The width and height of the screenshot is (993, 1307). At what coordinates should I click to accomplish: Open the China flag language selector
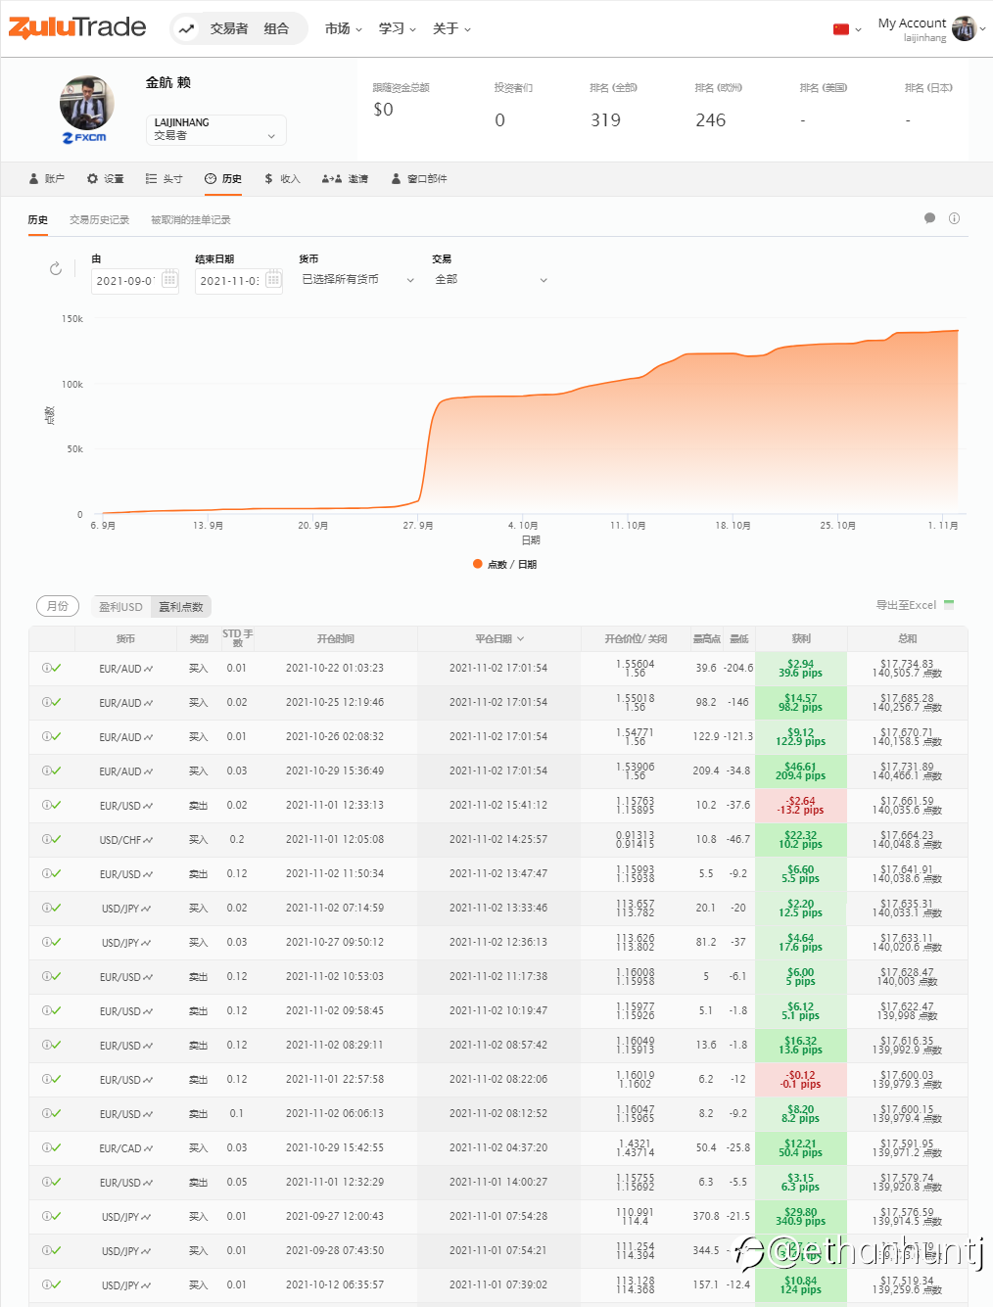click(x=847, y=29)
